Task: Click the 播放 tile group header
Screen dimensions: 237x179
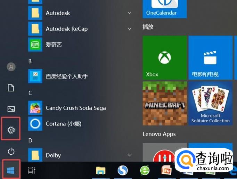Action: point(148,27)
